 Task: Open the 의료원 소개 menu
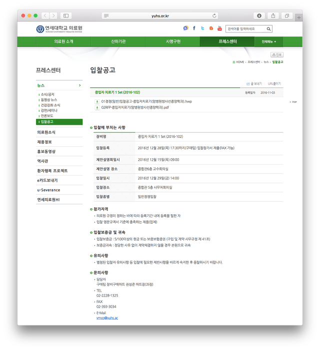tap(63, 41)
